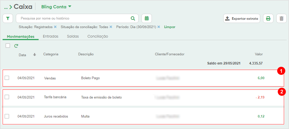This screenshot has width=289, height=129.
Task: Remove Período Dia filter tag
Action: [159, 27]
